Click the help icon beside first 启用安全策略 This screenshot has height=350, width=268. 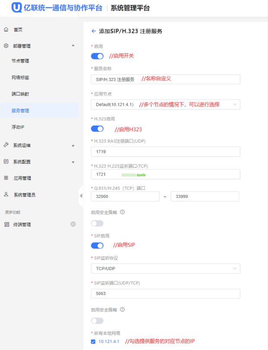click(122, 212)
